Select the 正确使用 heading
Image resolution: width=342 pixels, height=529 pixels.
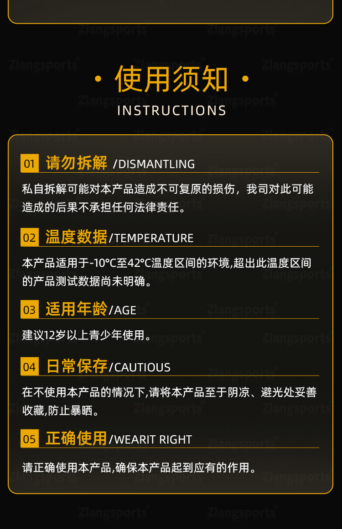pyautogui.click(x=77, y=438)
